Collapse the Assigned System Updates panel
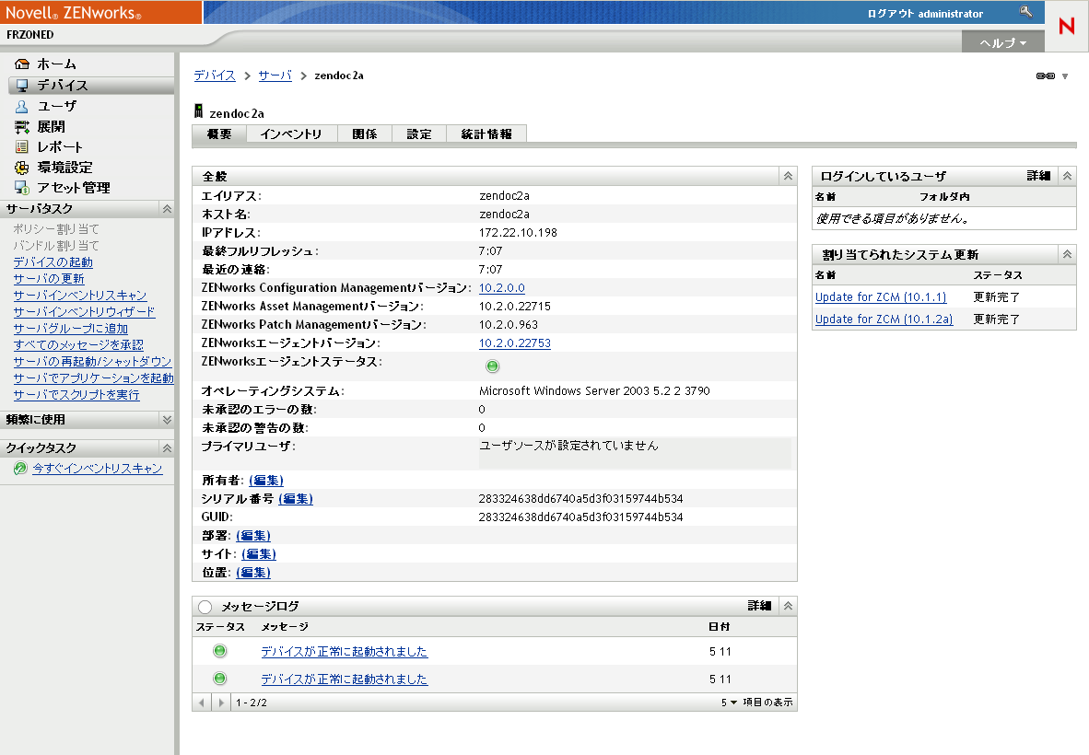Screen dimensions: 1089x755 (1068, 255)
